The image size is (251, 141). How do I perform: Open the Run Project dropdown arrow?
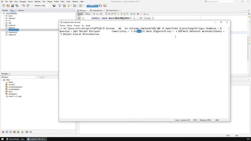click(71, 5)
